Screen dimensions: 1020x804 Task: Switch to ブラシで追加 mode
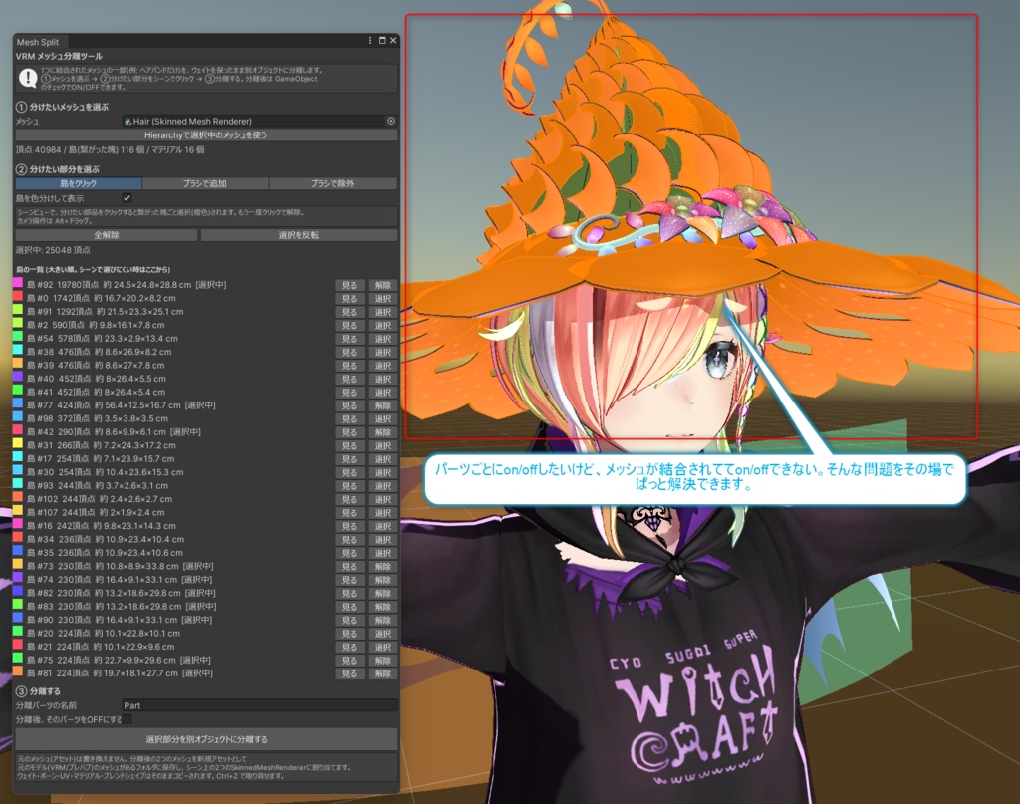point(205,183)
